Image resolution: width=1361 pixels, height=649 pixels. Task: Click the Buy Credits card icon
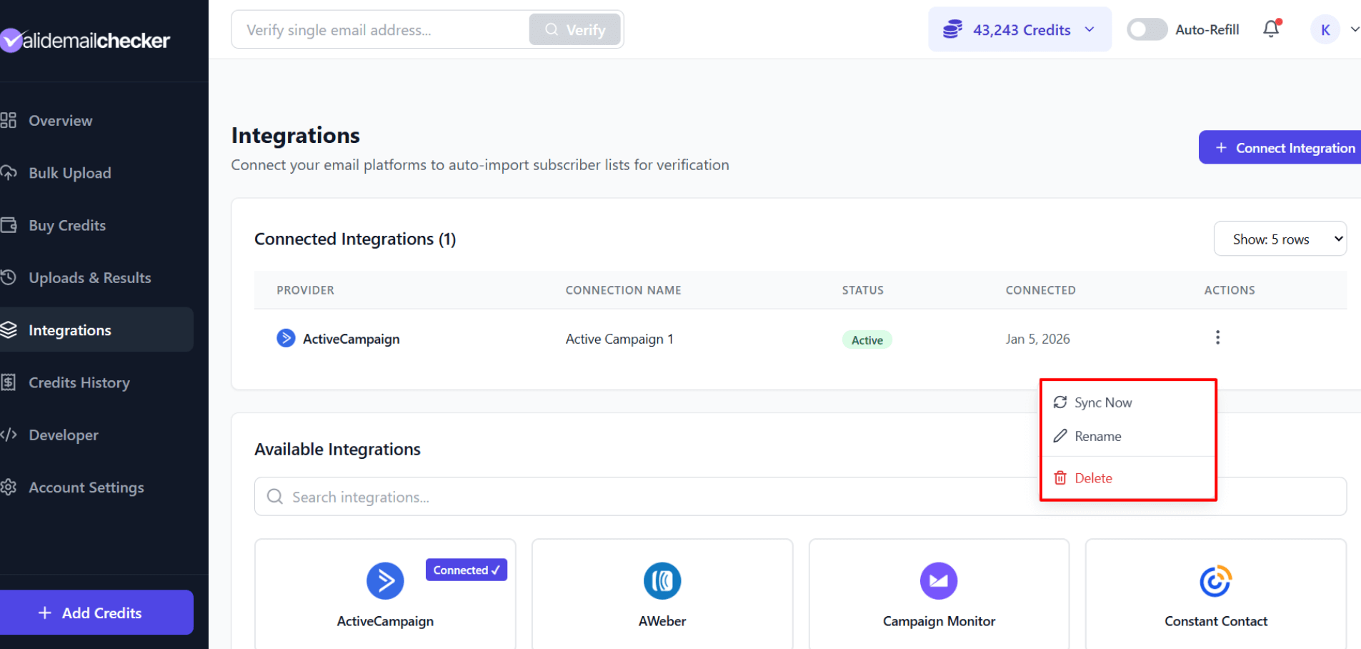[10, 224]
